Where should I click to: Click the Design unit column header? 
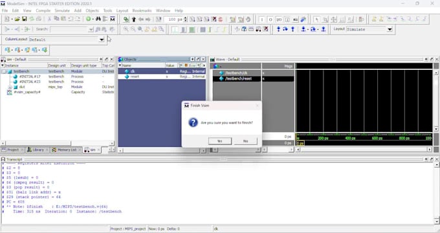click(59, 65)
